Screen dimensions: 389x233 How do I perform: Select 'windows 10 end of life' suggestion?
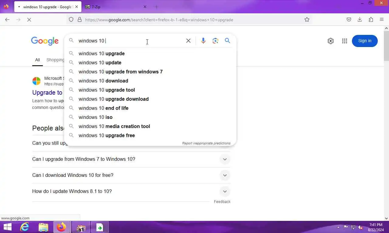point(150,108)
